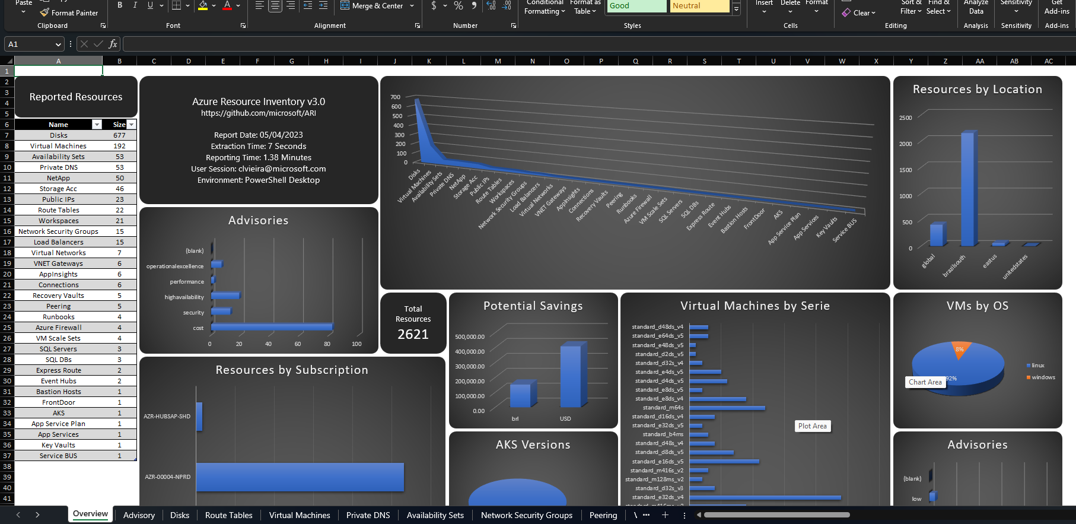Align text right

point(291,5)
